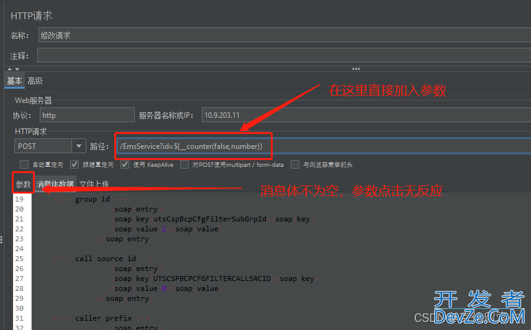Uncheck the 跟随重定向 checkbox

click(x=75, y=164)
